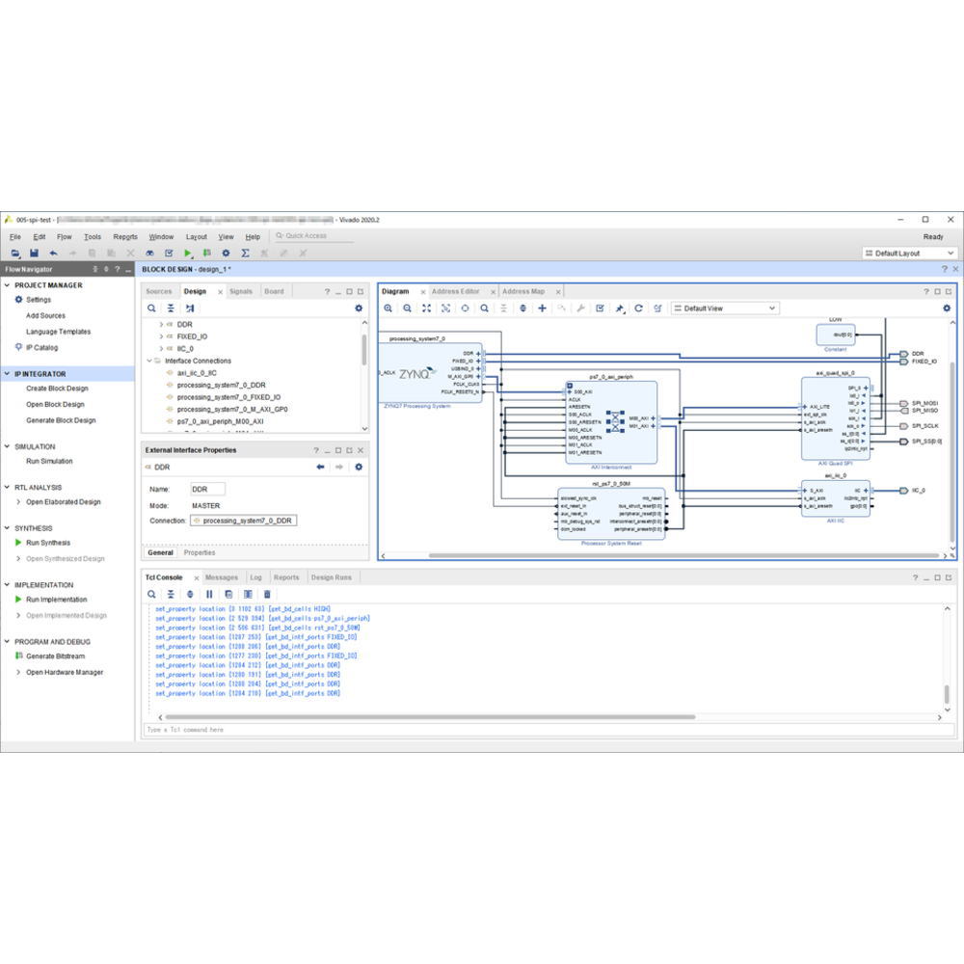Click the Diagram horizontal scrollbar
Viewport: 964px width, 964px height.
click(x=683, y=556)
